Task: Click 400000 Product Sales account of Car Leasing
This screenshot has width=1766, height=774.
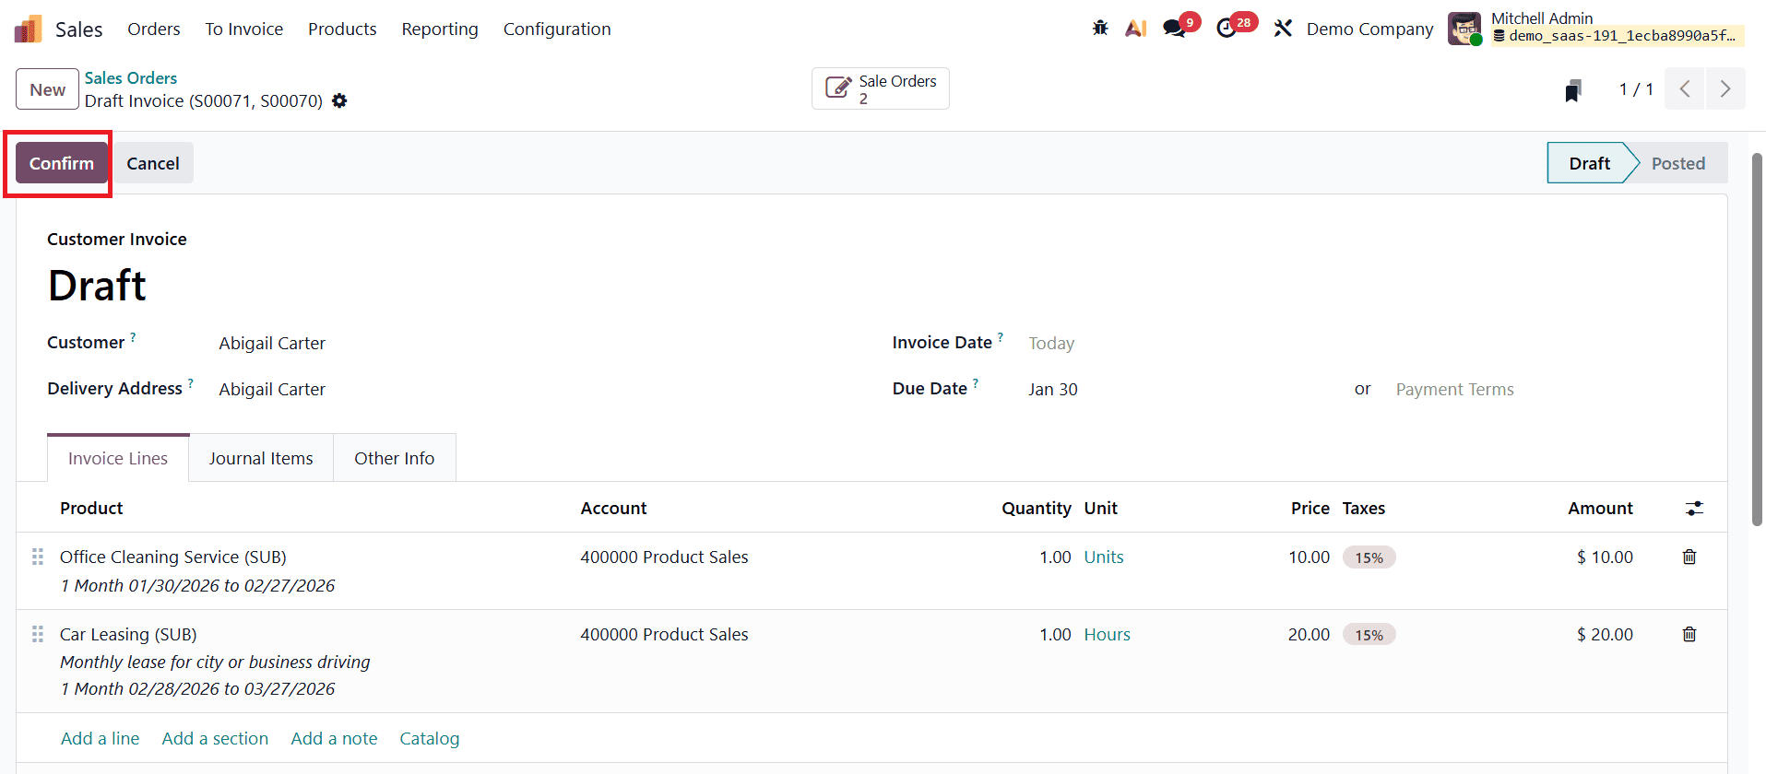Action: click(664, 634)
